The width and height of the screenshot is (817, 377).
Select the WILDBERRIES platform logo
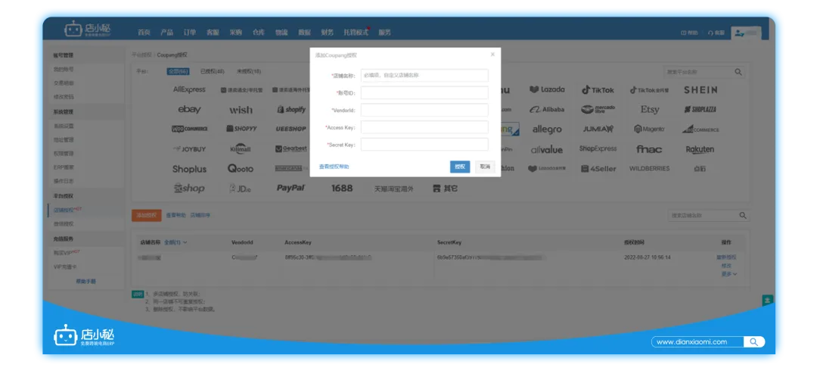click(x=649, y=168)
